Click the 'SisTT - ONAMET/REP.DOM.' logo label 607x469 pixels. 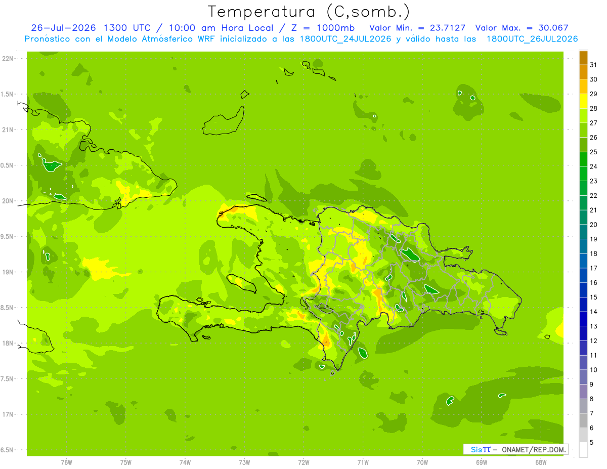pyautogui.click(x=516, y=449)
